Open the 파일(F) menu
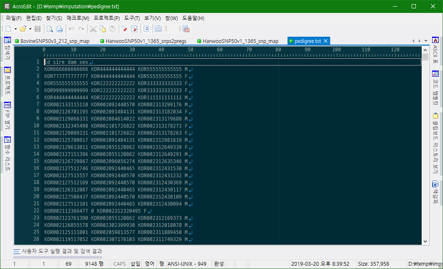The height and width of the screenshot is (269, 443). pos(13,18)
